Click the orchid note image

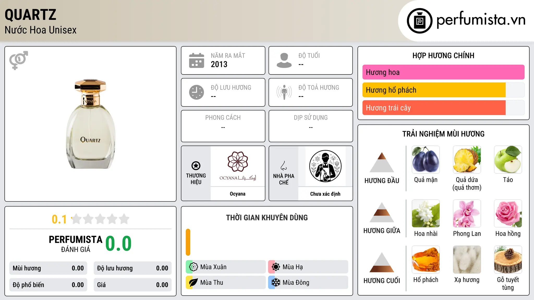coord(467,214)
